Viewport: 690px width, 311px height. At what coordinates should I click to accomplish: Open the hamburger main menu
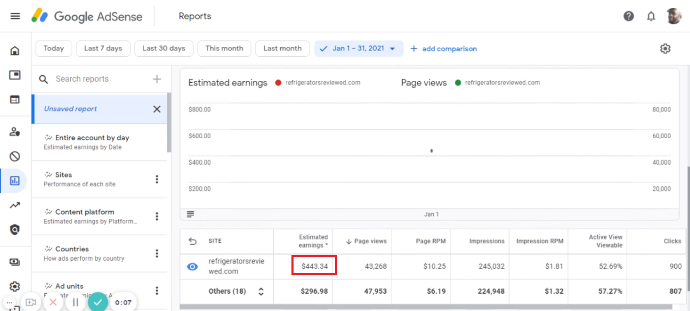(x=15, y=16)
